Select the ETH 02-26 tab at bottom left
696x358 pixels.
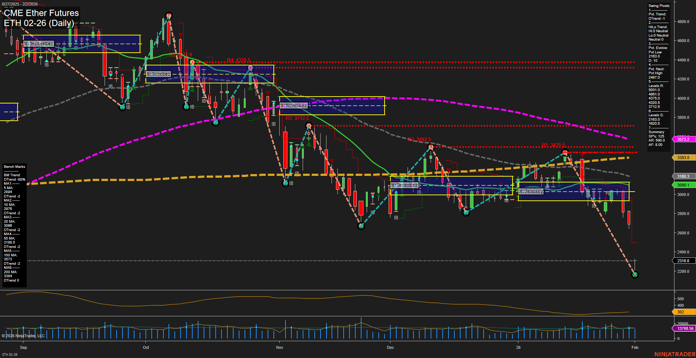(x=10, y=354)
